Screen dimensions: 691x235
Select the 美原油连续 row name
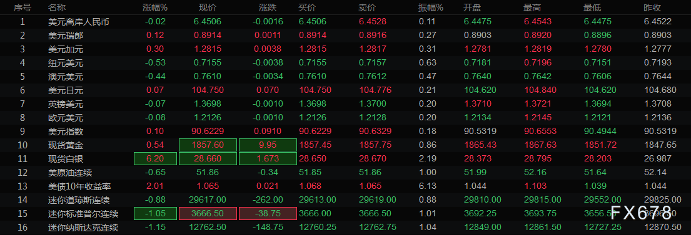coord(69,173)
